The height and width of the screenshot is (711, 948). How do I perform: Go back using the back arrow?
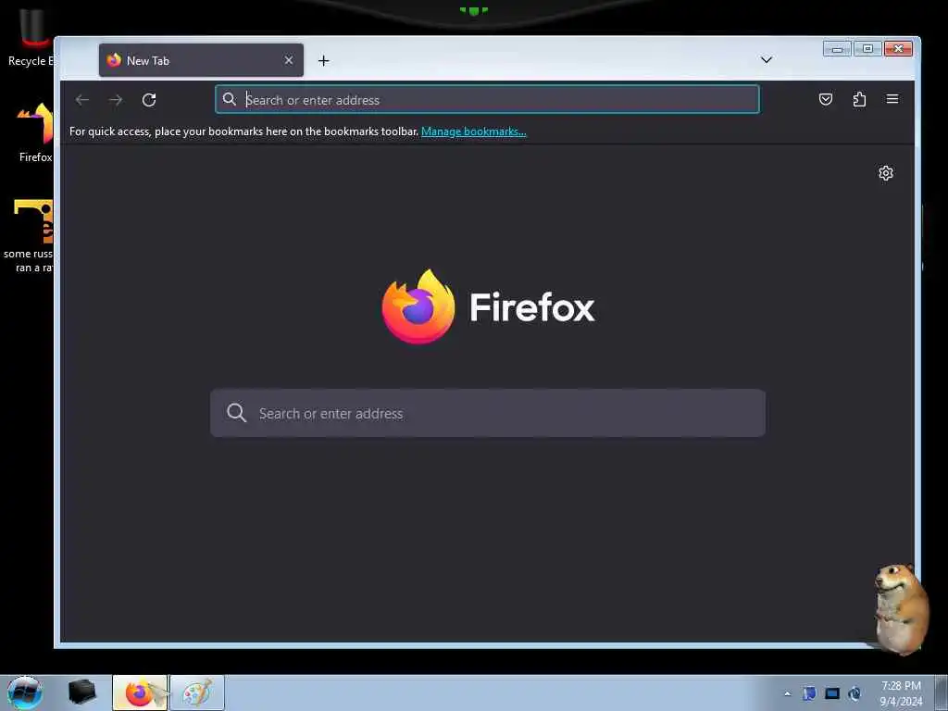pyautogui.click(x=82, y=100)
